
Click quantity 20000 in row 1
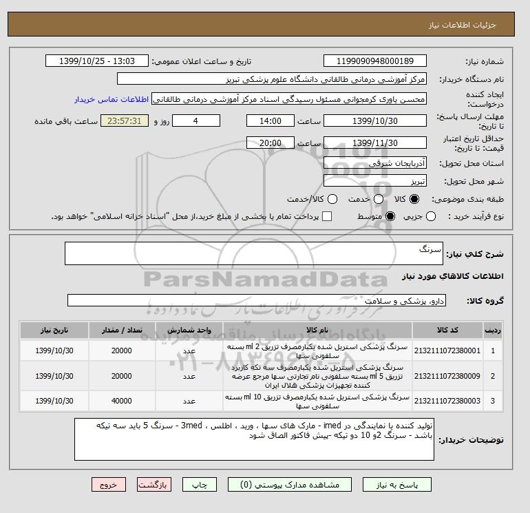pyautogui.click(x=122, y=350)
